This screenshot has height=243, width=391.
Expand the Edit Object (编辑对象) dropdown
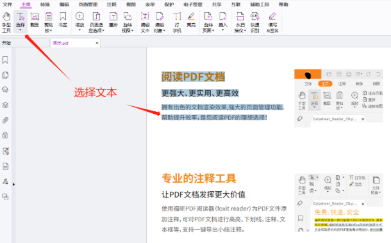click(164, 31)
